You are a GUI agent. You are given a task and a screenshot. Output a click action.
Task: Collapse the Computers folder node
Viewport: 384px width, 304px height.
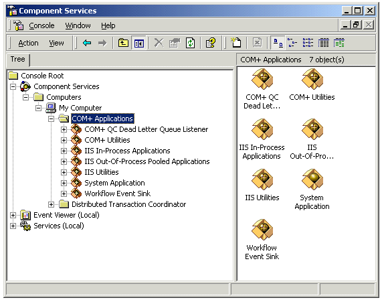tap(25, 97)
